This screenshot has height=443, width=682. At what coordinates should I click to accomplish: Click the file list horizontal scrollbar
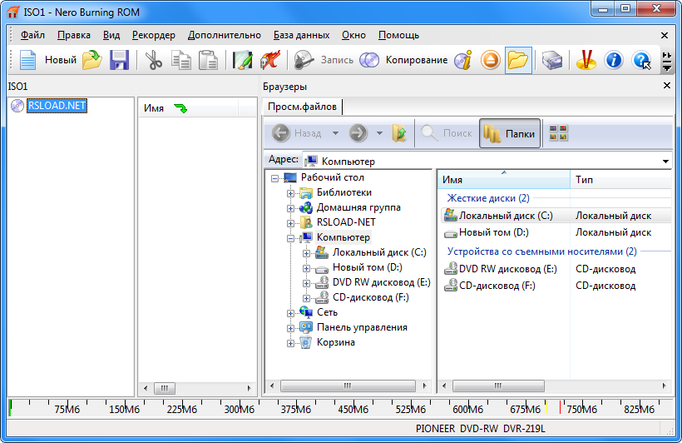(498, 386)
